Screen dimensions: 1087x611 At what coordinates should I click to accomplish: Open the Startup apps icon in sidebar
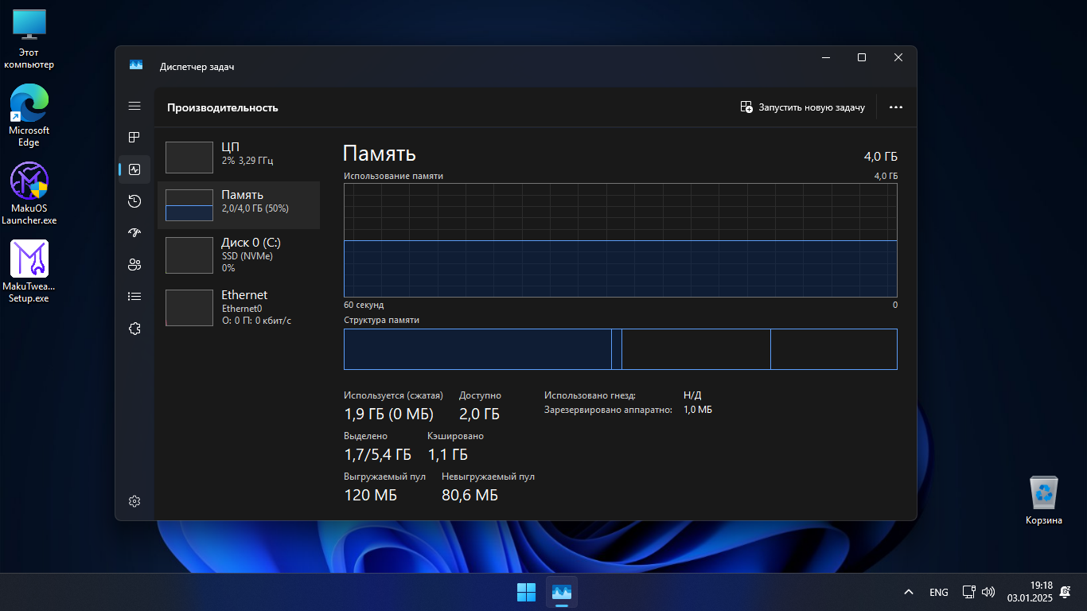point(134,233)
